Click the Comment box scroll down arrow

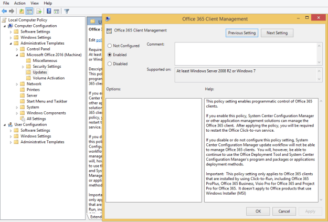point(319,62)
